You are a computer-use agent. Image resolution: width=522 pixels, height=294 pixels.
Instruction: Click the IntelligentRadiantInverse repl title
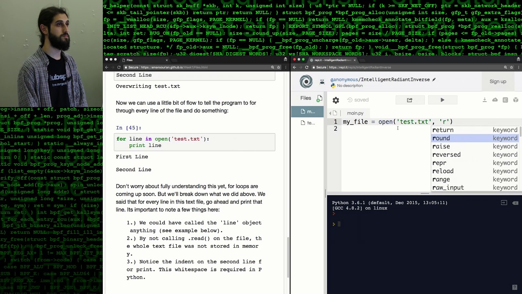tap(395, 80)
